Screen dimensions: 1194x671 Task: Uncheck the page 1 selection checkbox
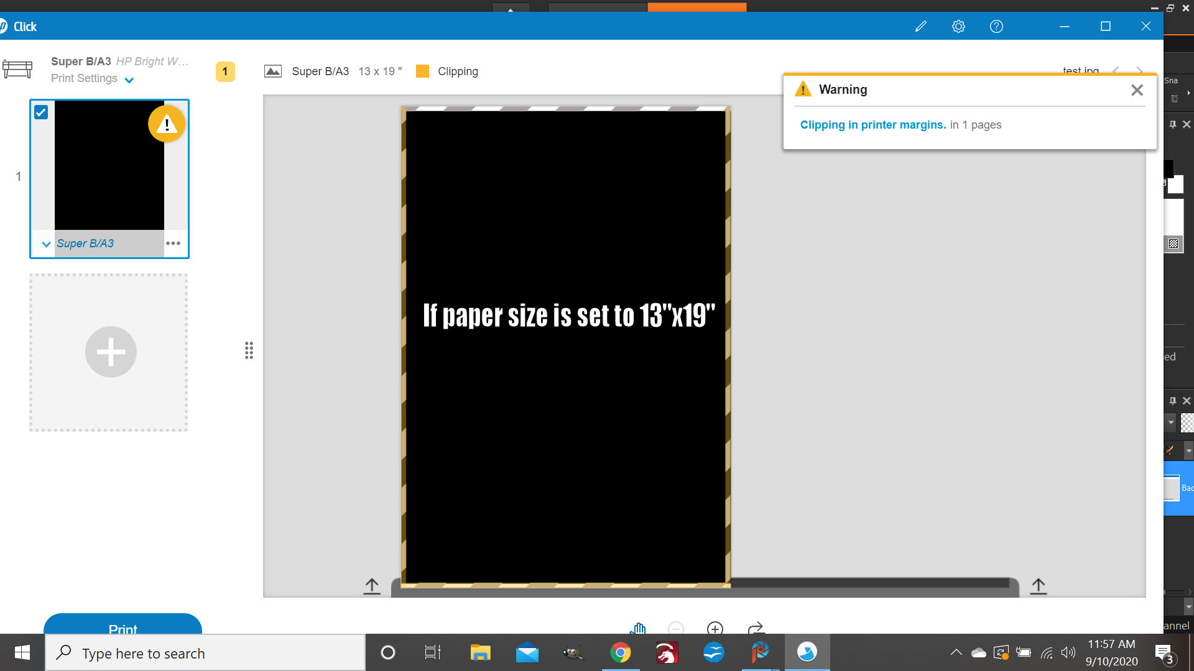click(x=41, y=112)
